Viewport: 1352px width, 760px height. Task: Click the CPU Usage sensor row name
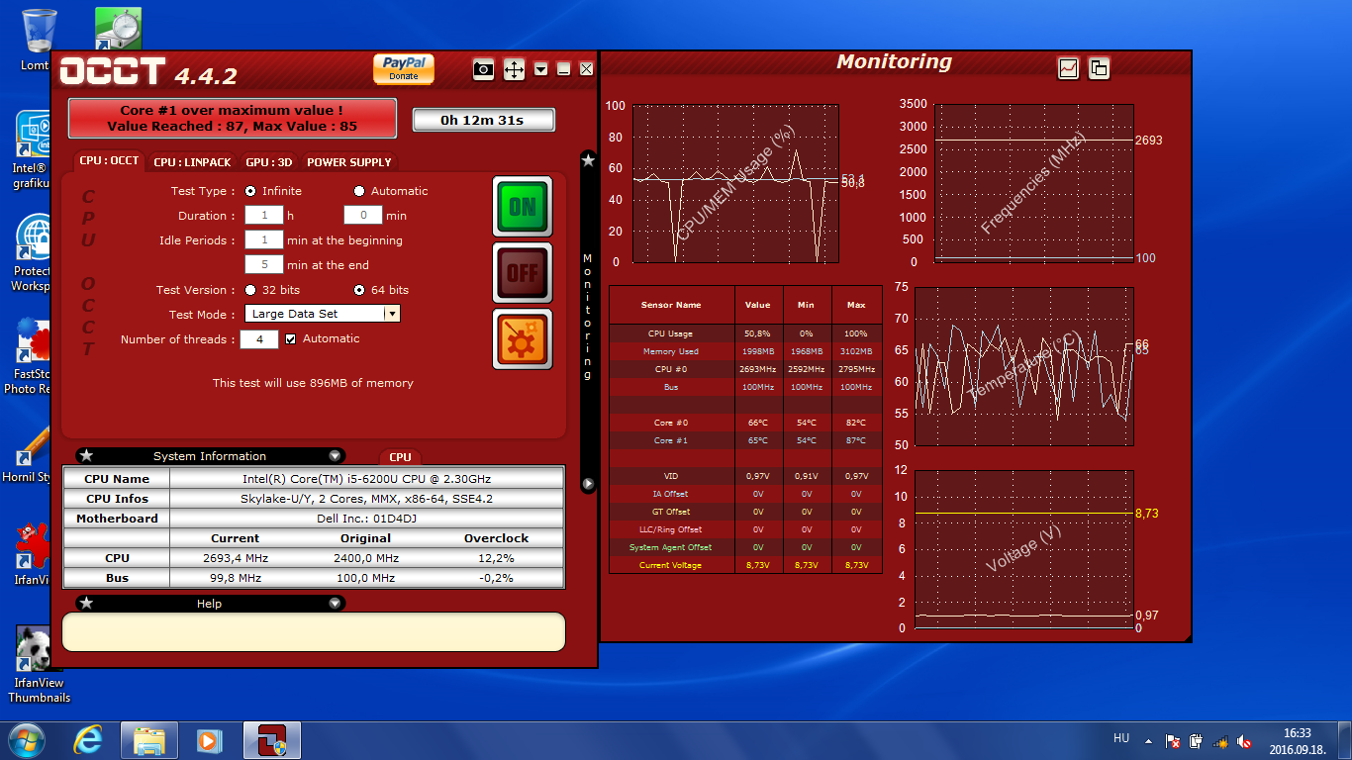(671, 333)
